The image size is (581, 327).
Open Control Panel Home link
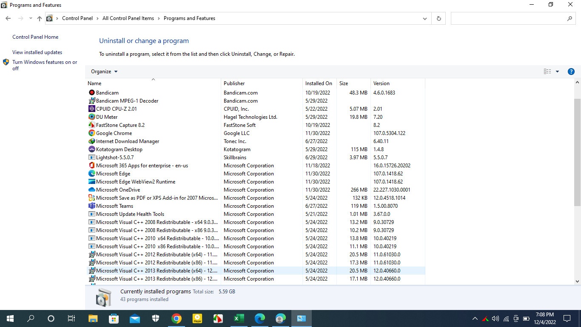click(35, 37)
